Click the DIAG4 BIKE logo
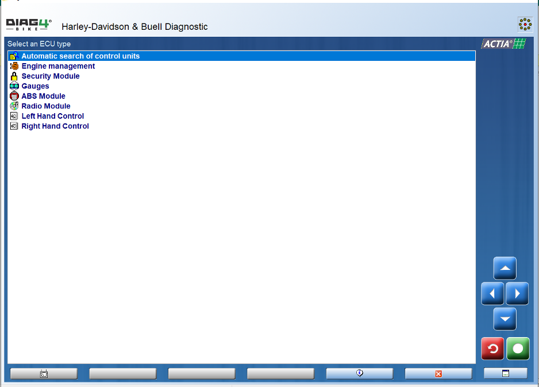The image size is (539, 387). [29, 25]
